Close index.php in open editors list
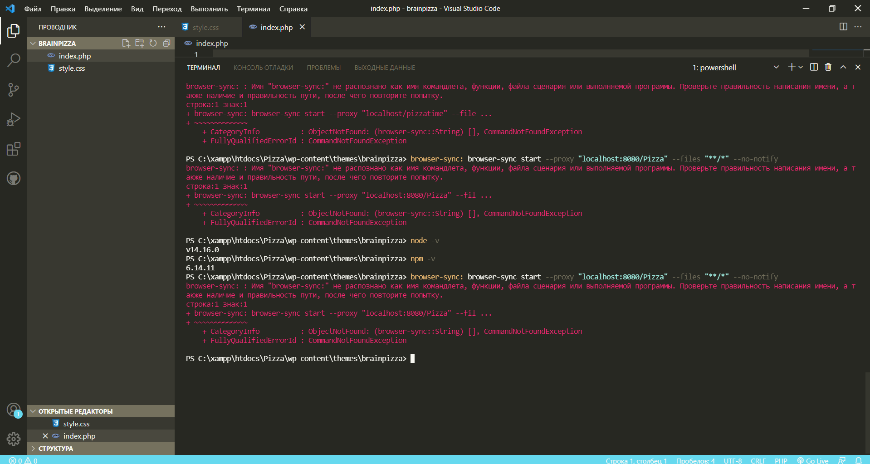The image size is (870, 464). coord(45,436)
